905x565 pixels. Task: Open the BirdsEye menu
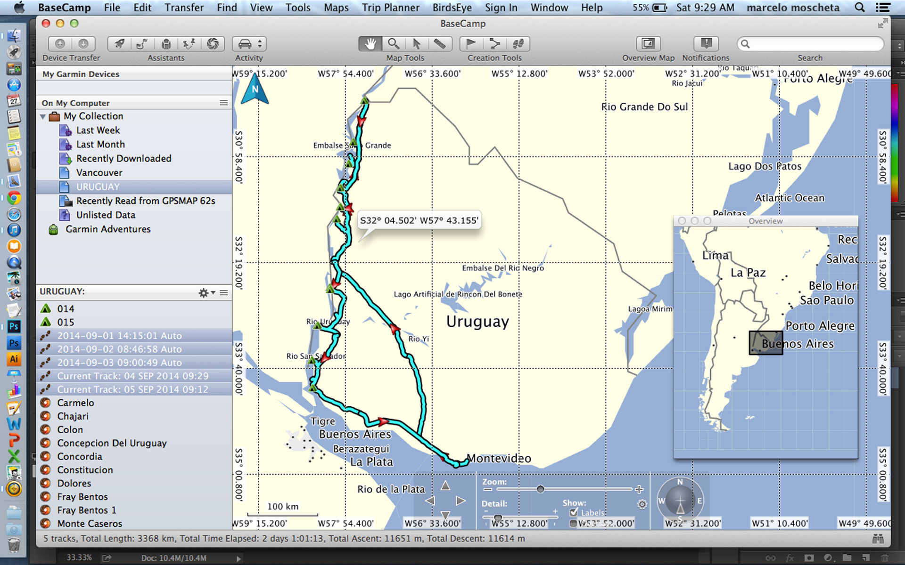point(452,8)
